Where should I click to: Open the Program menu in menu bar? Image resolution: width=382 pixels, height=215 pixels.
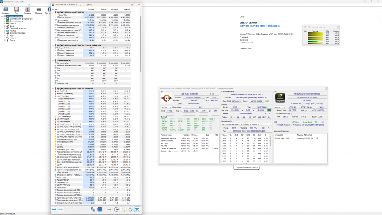click(4, 4)
